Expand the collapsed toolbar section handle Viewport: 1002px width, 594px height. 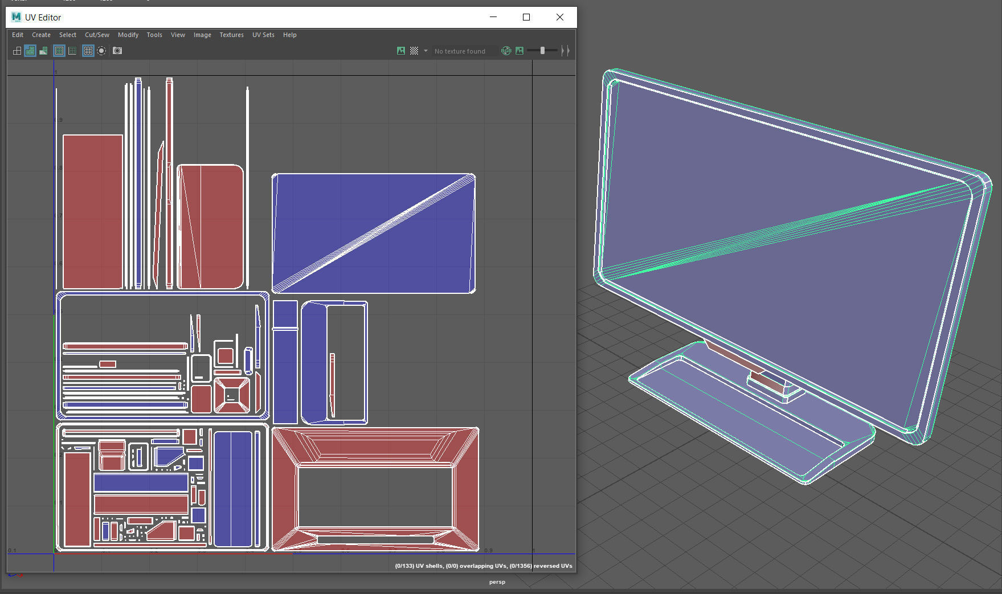(565, 51)
